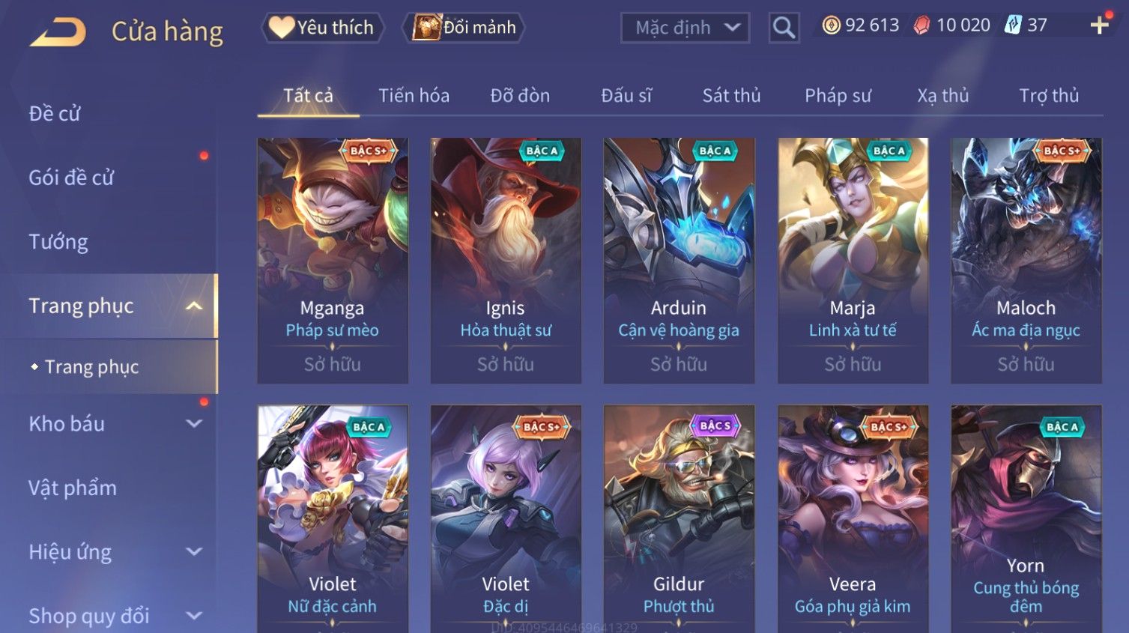Click the red ruby currency icon
This screenshot has height=633, width=1129.
921,25
